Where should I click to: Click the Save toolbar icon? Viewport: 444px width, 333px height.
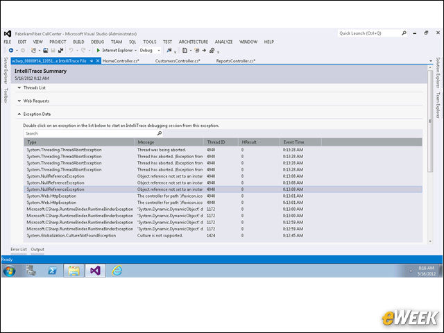[x=53, y=51]
